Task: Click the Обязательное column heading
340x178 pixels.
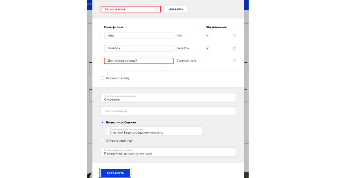Action: click(216, 27)
